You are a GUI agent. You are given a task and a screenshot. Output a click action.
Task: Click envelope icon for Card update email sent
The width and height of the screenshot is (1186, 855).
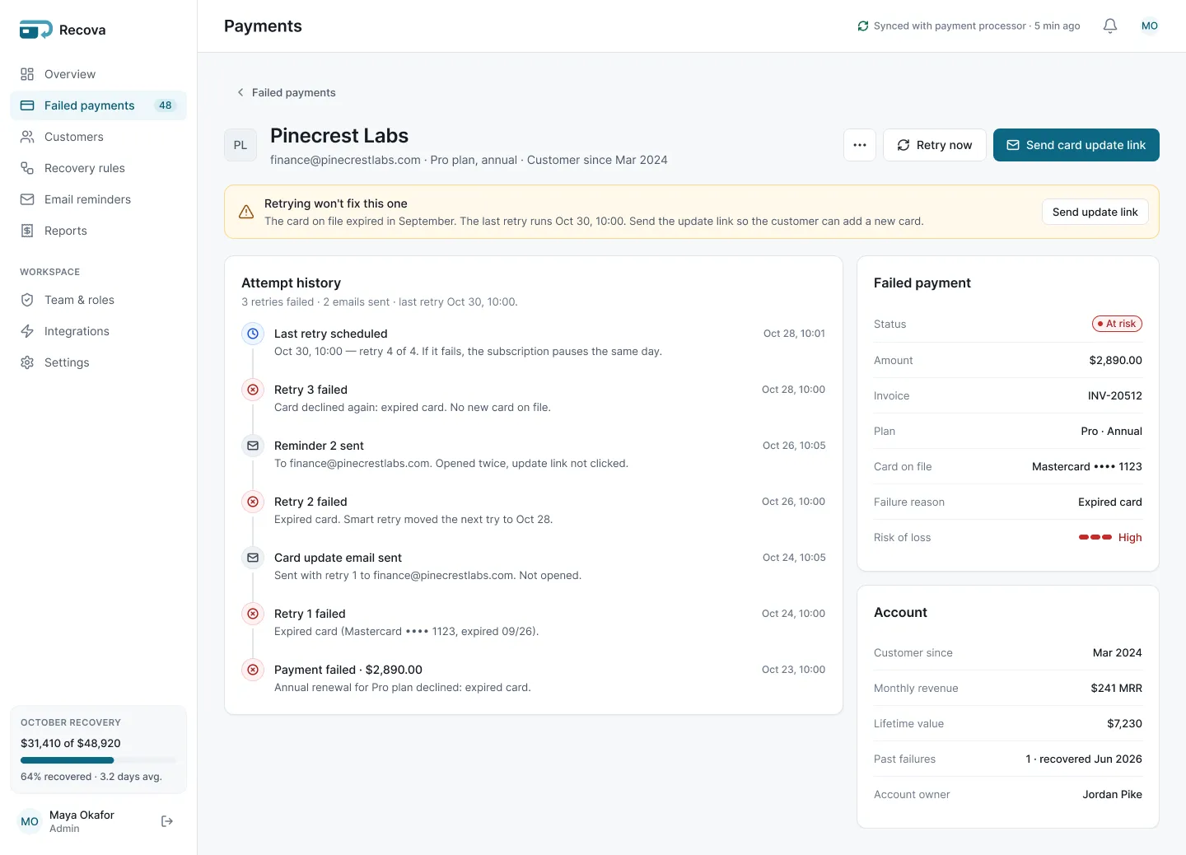[253, 558]
